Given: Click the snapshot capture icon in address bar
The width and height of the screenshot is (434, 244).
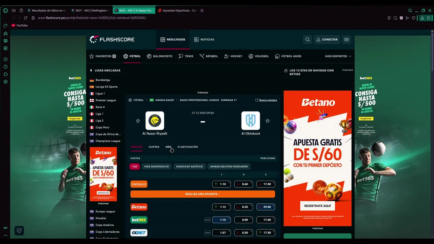Looking at the screenshot, I should [x=395, y=18].
